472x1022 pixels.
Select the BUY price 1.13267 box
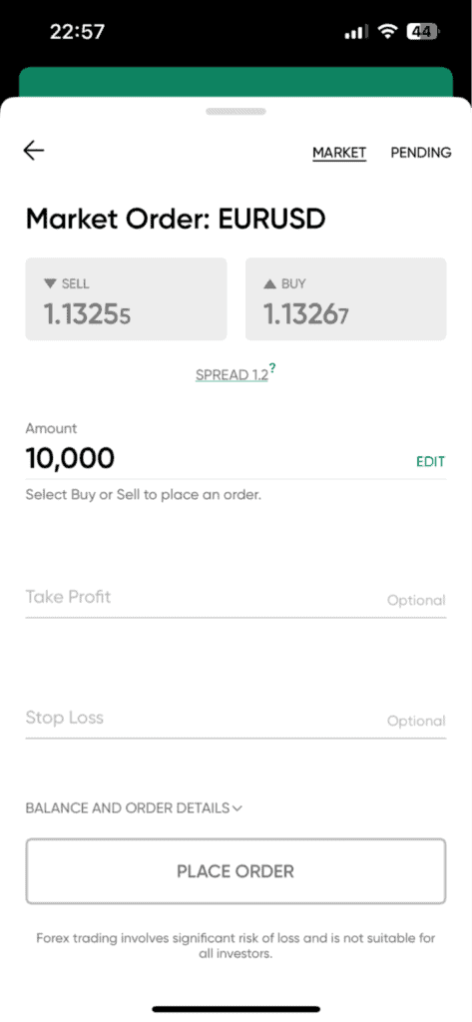click(345, 299)
